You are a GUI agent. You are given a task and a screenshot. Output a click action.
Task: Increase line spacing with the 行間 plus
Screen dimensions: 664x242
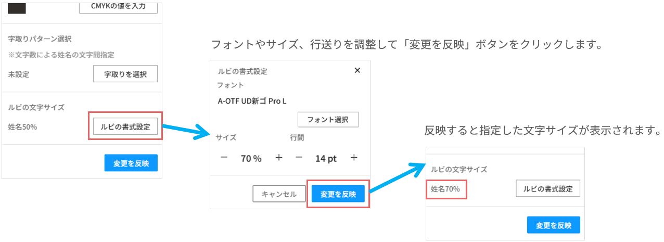click(x=354, y=158)
